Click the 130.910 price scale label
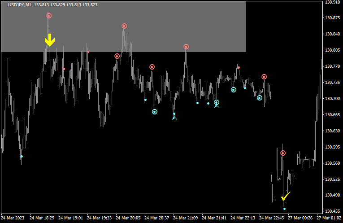The width and height of the screenshot is (343, 223). [x=332, y=2]
